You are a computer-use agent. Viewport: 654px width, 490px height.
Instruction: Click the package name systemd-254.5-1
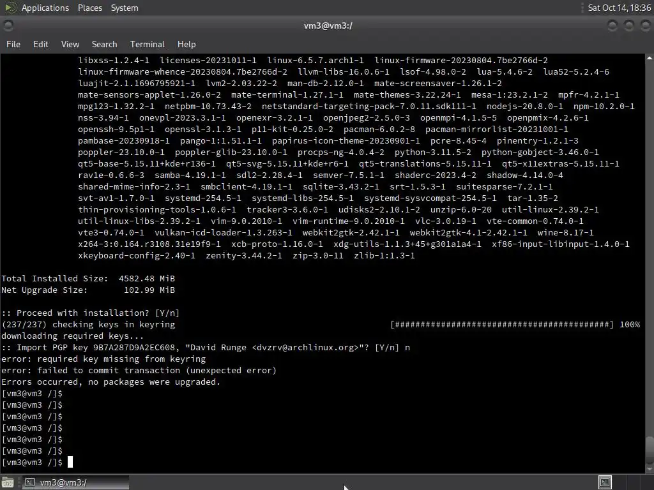pyautogui.click(x=202, y=198)
